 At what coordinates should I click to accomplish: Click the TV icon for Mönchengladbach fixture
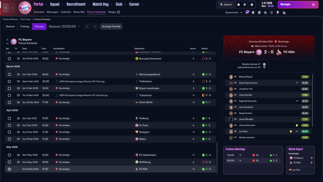pyautogui.click(x=18, y=75)
